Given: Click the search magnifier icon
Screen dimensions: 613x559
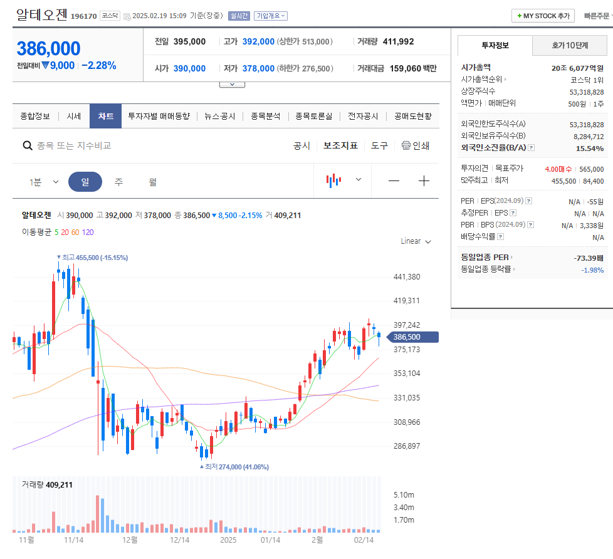Looking at the screenshot, I should [x=28, y=146].
